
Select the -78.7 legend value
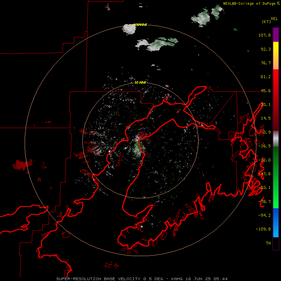[264, 202]
